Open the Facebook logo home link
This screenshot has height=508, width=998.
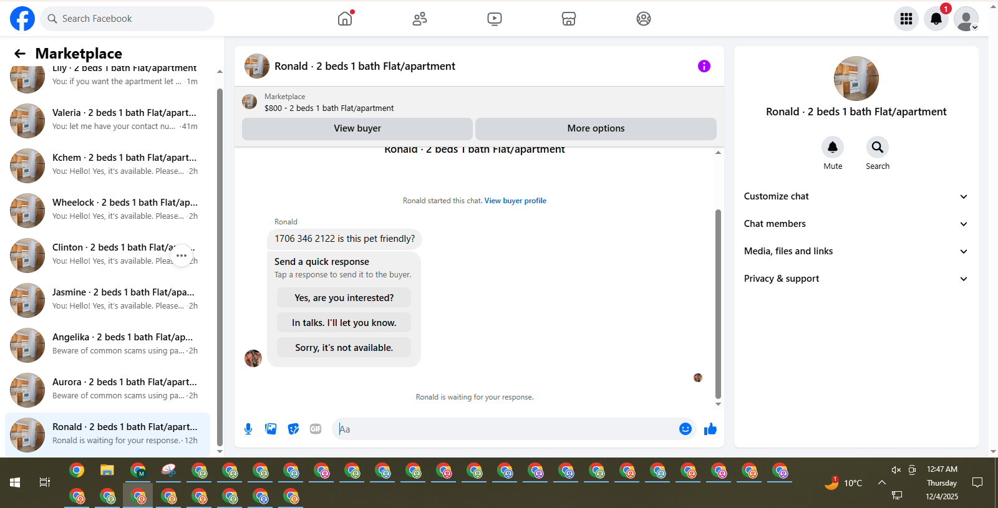click(22, 19)
